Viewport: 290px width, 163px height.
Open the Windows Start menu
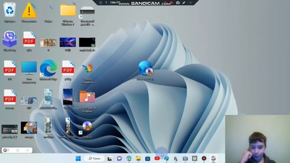point(78,158)
